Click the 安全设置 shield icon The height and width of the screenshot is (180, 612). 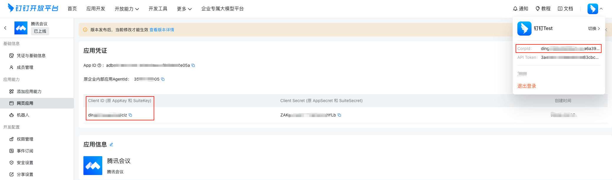(x=11, y=163)
